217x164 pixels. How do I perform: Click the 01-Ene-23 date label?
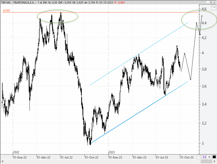point(115,157)
